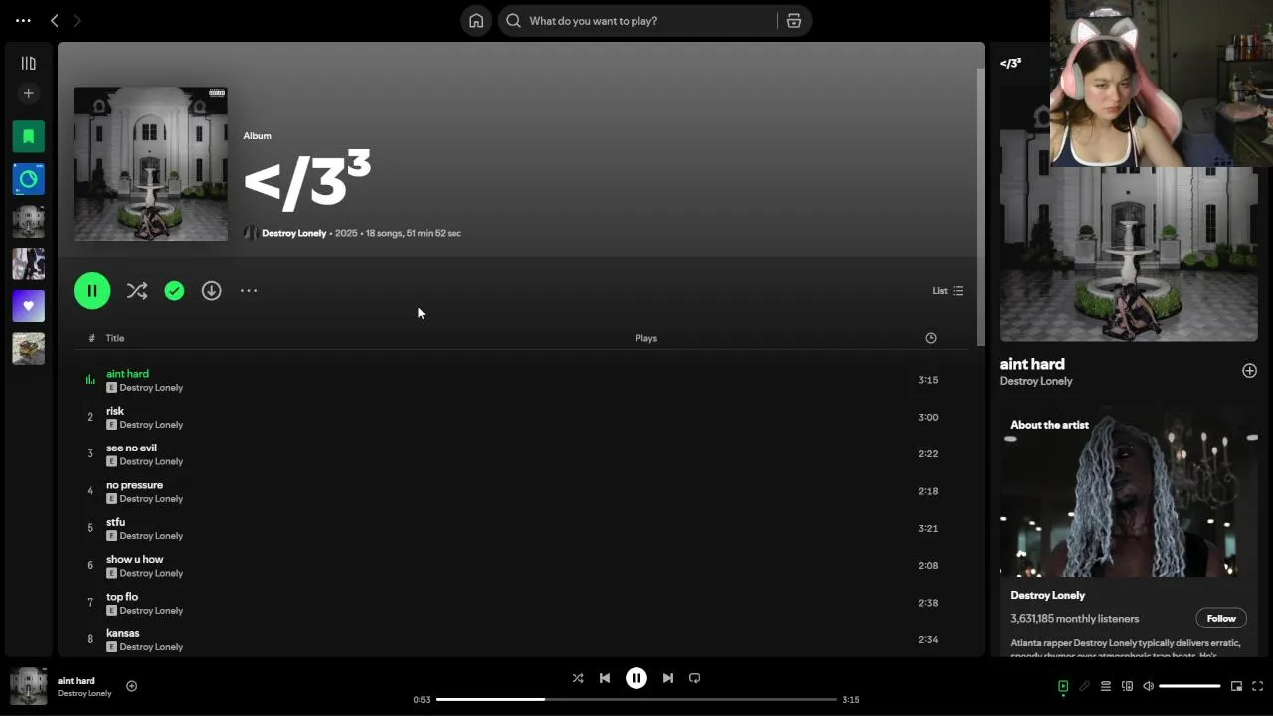Skip to the previous track

pyautogui.click(x=605, y=678)
